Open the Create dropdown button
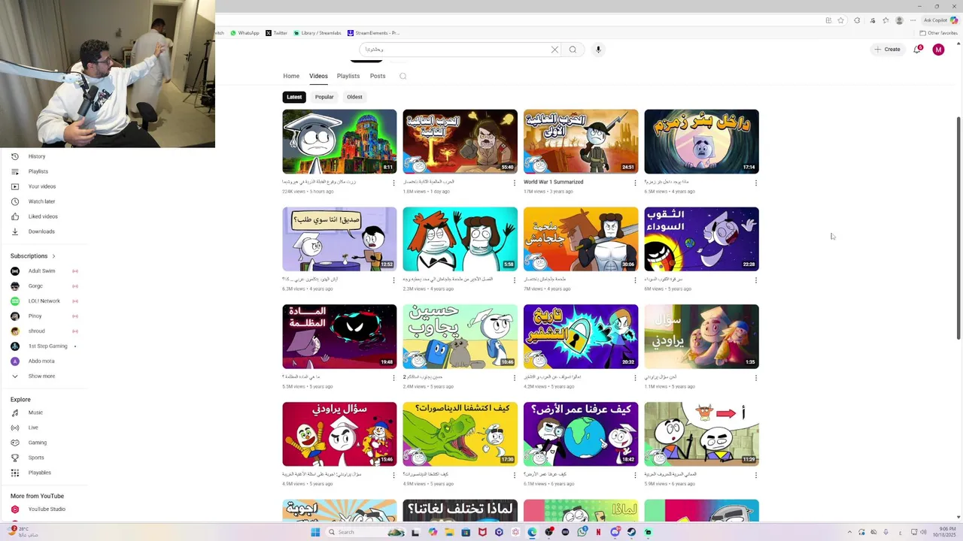The width and height of the screenshot is (963, 541). click(x=888, y=50)
